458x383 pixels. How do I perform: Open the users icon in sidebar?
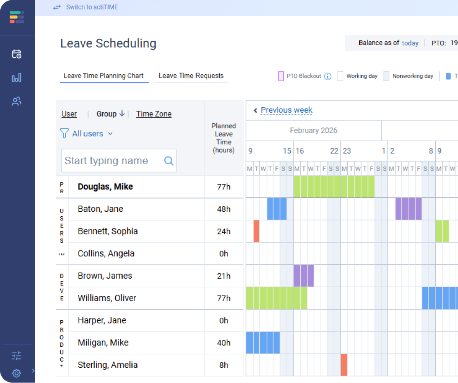tap(17, 102)
